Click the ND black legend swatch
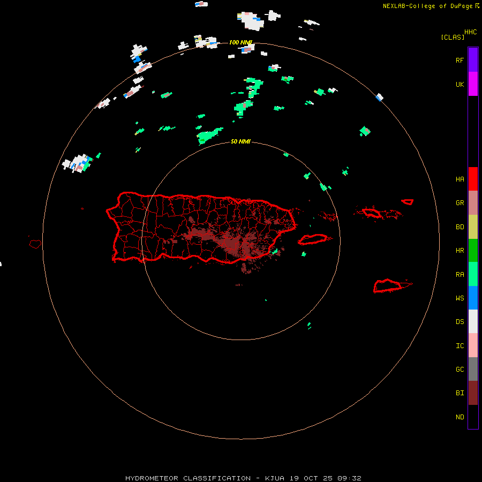 pyautogui.click(x=473, y=417)
